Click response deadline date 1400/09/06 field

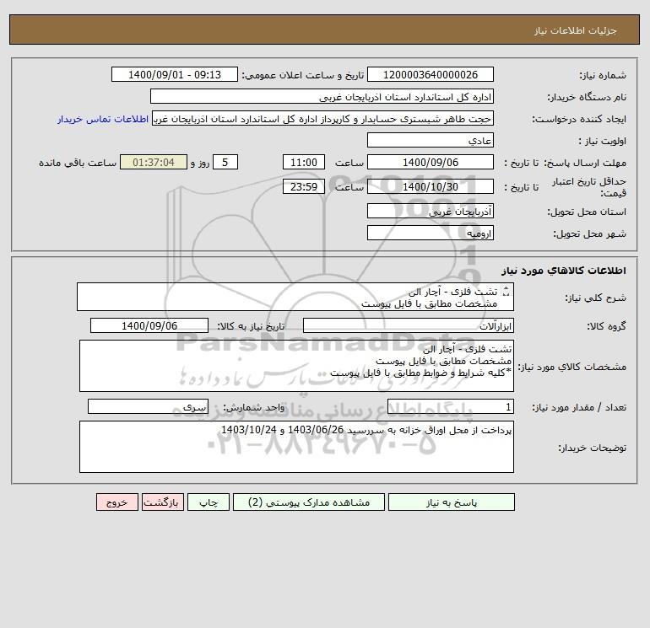click(431, 163)
